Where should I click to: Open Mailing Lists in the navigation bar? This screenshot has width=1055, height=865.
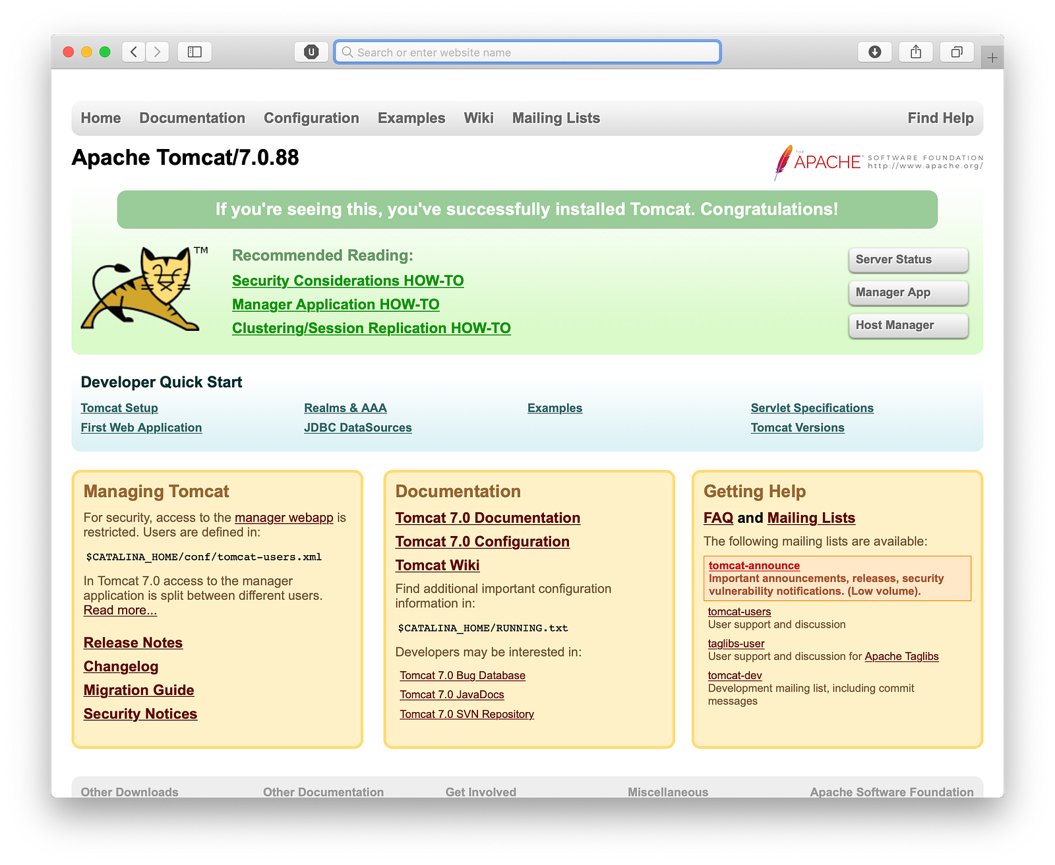pyautogui.click(x=557, y=118)
